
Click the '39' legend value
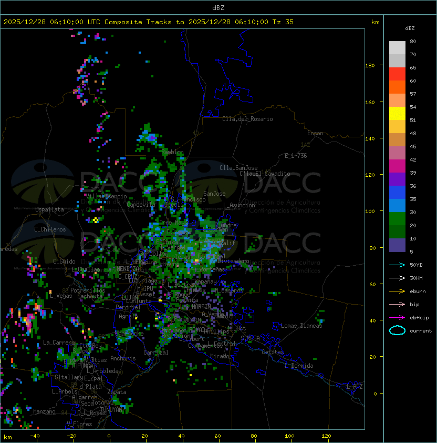(x=413, y=173)
